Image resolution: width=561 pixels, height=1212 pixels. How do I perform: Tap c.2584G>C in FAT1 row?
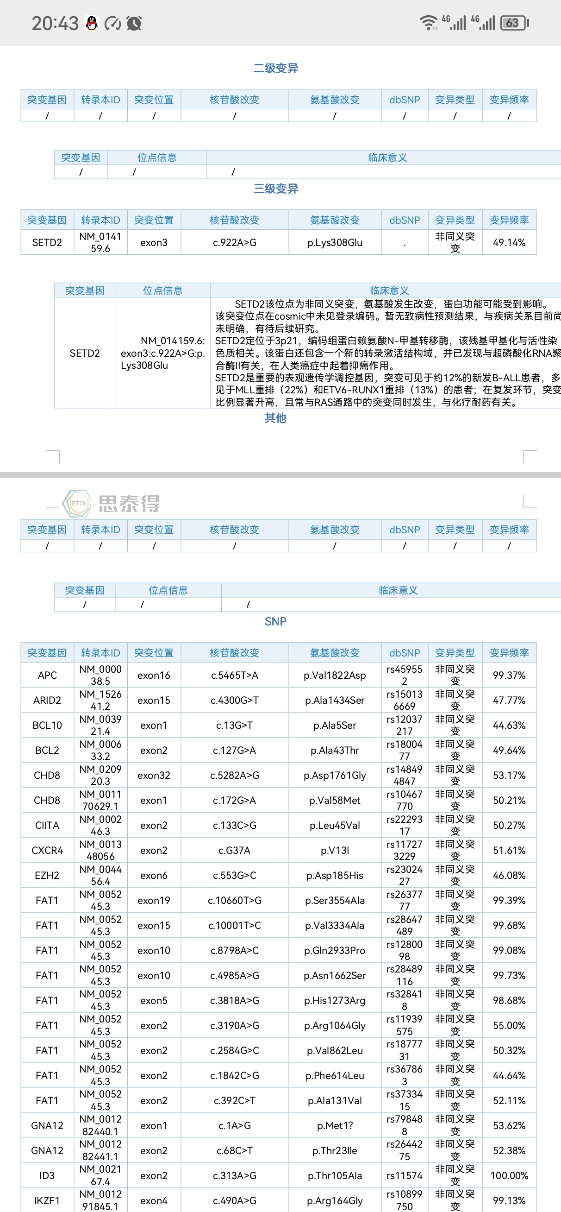pos(235,1050)
